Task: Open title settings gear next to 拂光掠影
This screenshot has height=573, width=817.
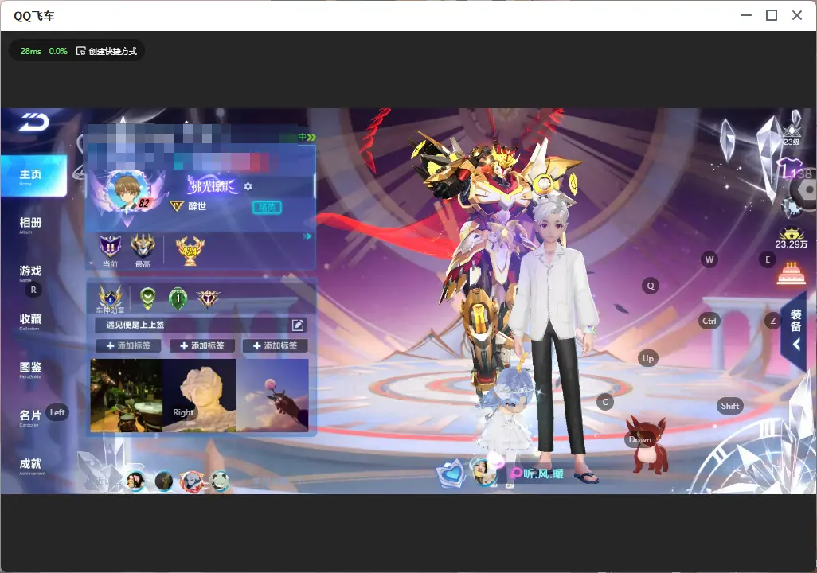Action: (248, 186)
